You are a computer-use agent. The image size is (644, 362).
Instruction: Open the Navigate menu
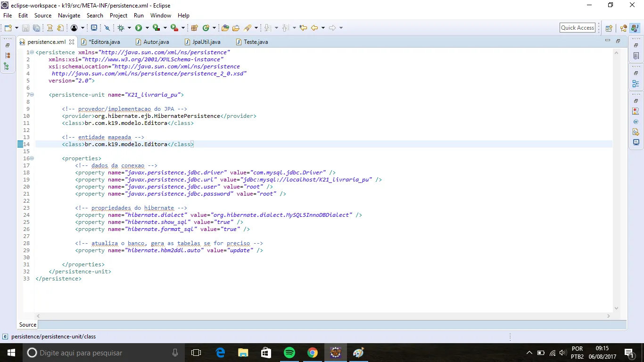click(69, 16)
